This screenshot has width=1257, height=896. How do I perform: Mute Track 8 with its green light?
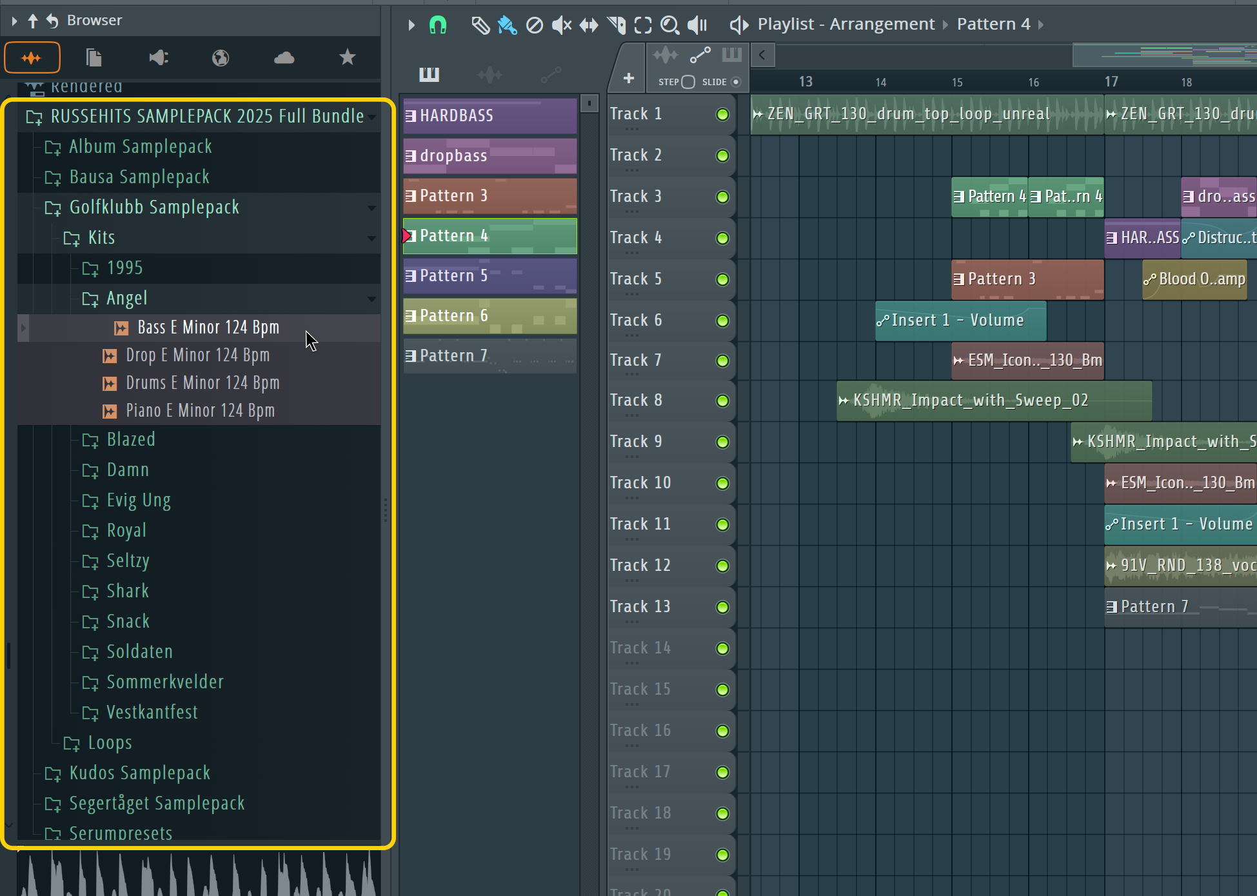722,401
